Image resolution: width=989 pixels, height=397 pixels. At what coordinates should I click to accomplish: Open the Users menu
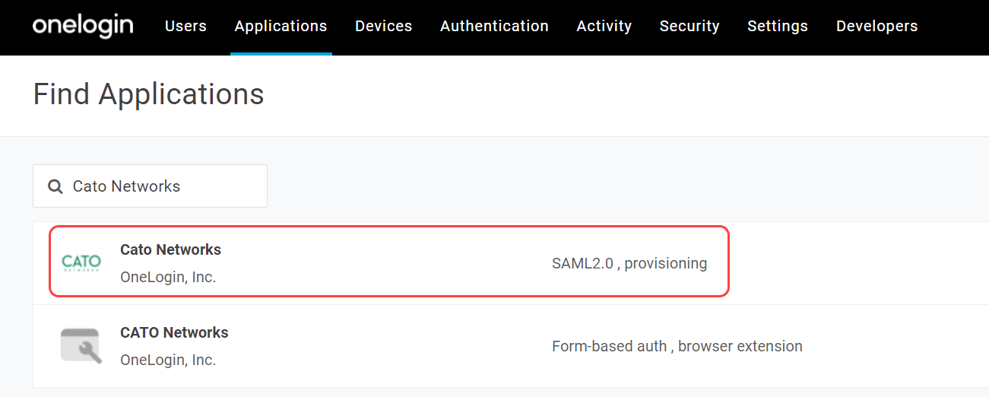tap(185, 26)
